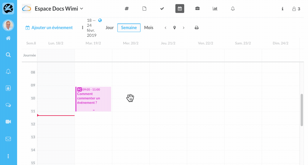
Task: Click the video camera icon in sidebar
Action: (8, 122)
